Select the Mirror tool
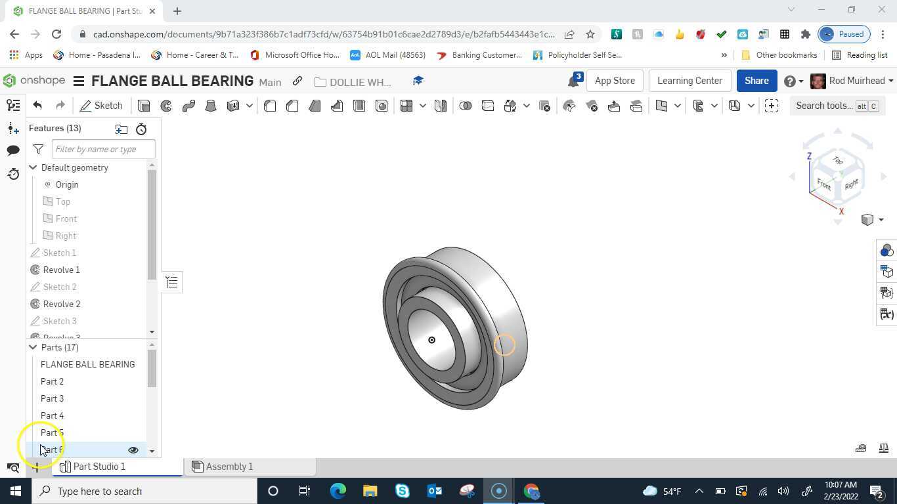This screenshot has height=504, width=897. tap(441, 106)
